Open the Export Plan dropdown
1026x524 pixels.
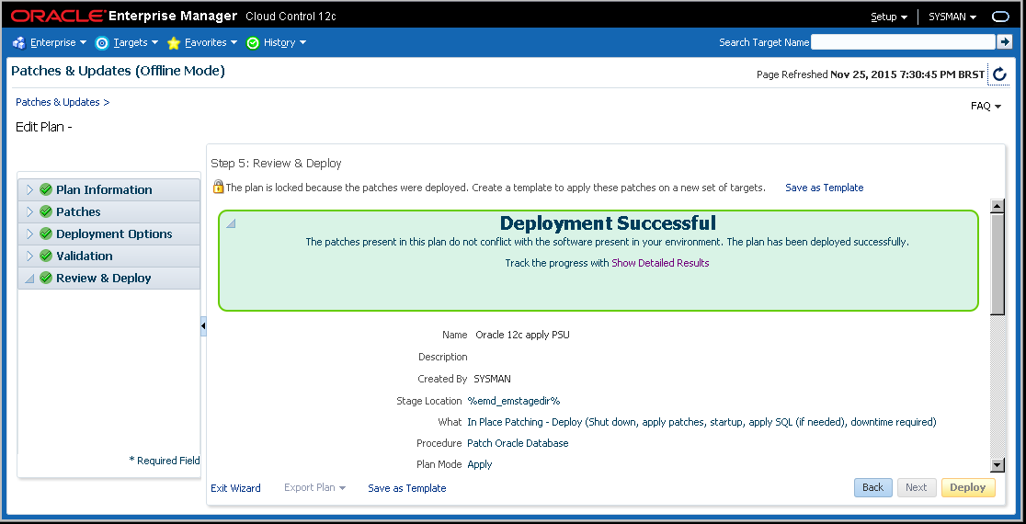click(314, 488)
